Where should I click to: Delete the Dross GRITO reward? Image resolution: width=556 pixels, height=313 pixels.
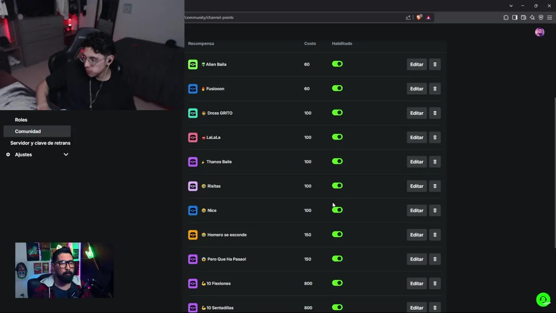435,113
